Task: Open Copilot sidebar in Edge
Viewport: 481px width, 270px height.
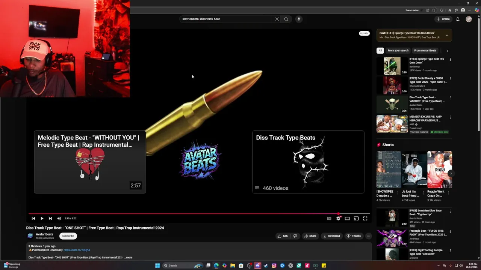Action: point(476,10)
